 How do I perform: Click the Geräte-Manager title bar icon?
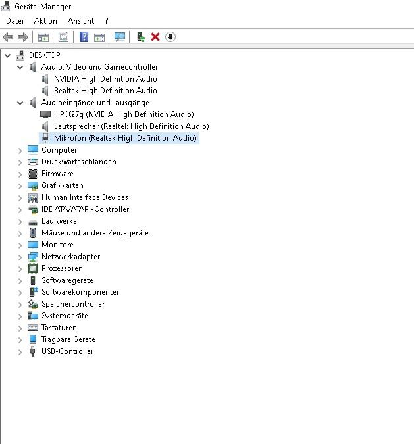pos(6,6)
